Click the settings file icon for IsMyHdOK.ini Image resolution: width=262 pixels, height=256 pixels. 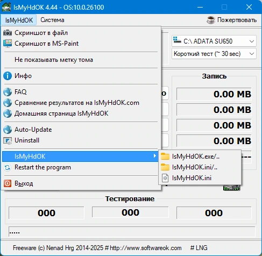(165, 178)
